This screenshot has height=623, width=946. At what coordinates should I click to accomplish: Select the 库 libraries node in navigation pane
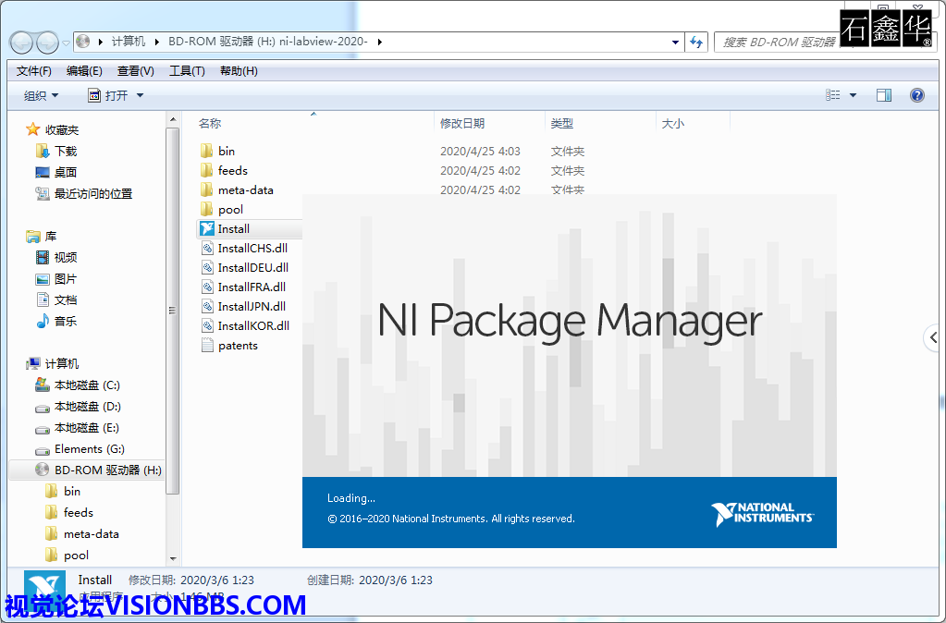pyautogui.click(x=51, y=236)
